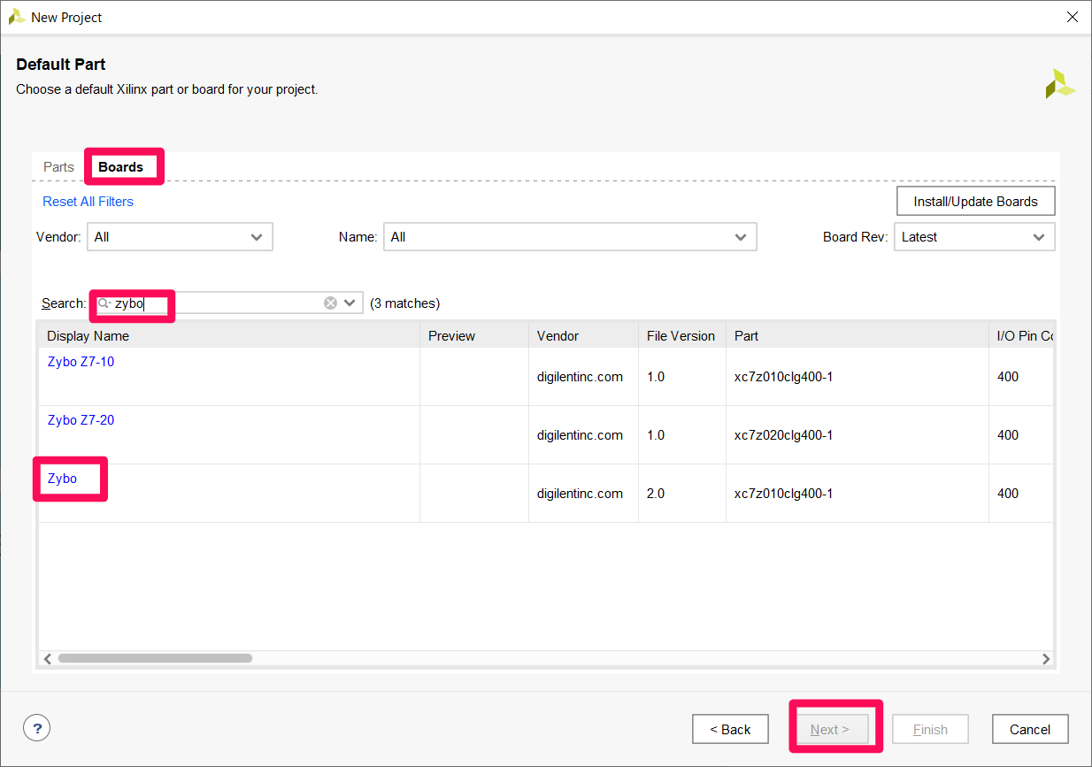Sort by the File Version column header
Image resolution: width=1092 pixels, height=767 pixels.
[682, 335]
